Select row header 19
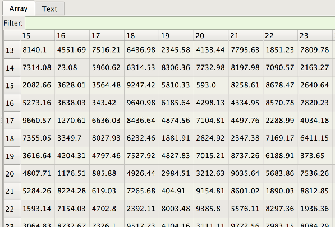This screenshot has height=227, width=335. pos(12,156)
